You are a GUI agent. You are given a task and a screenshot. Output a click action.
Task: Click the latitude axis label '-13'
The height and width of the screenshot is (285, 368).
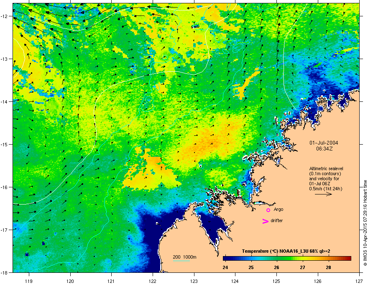[4, 59]
